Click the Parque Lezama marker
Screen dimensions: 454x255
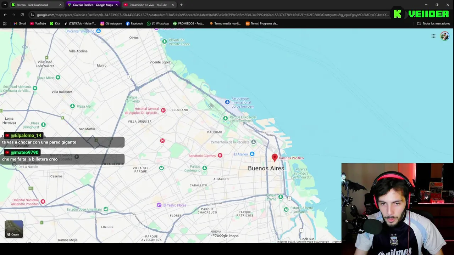[x=281, y=197]
